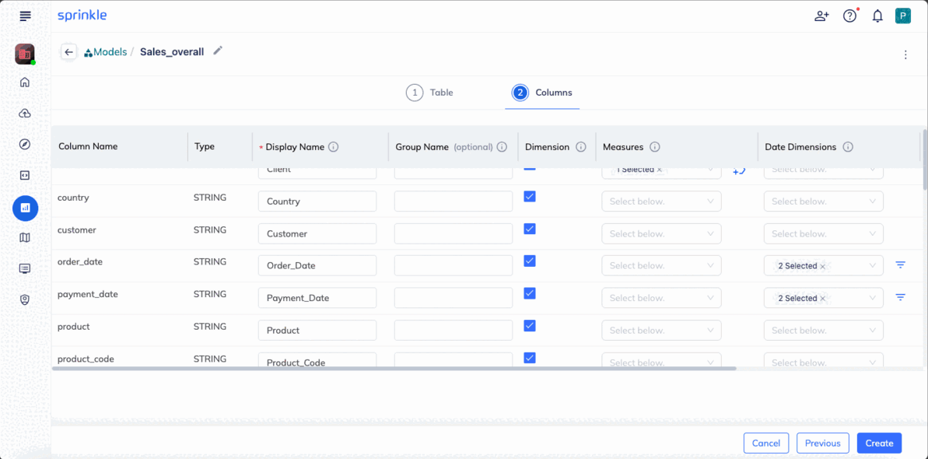This screenshot has height=459, width=928.
Task: Open Measures dropdown for customer
Action: point(662,233)
